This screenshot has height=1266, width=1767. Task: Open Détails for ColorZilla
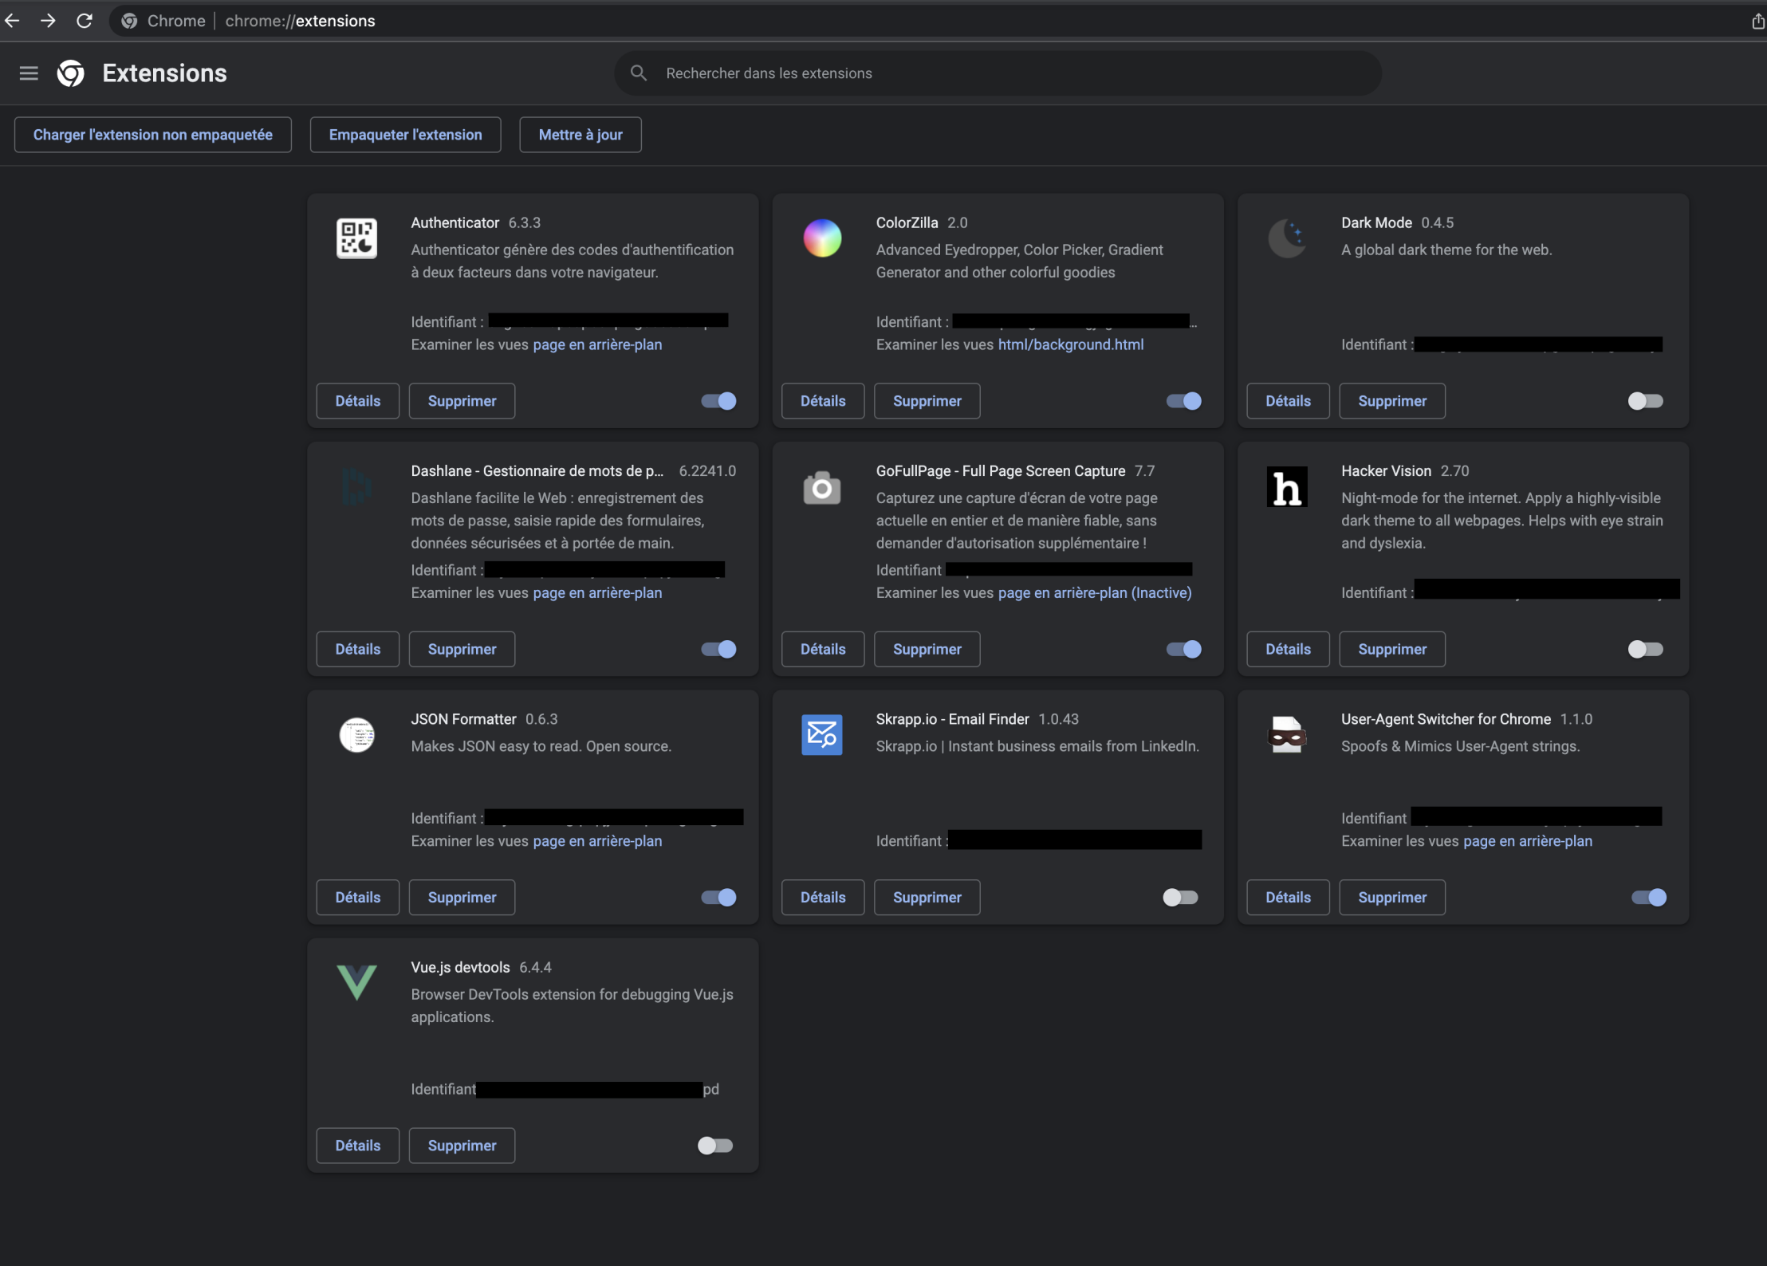[823, 401]
